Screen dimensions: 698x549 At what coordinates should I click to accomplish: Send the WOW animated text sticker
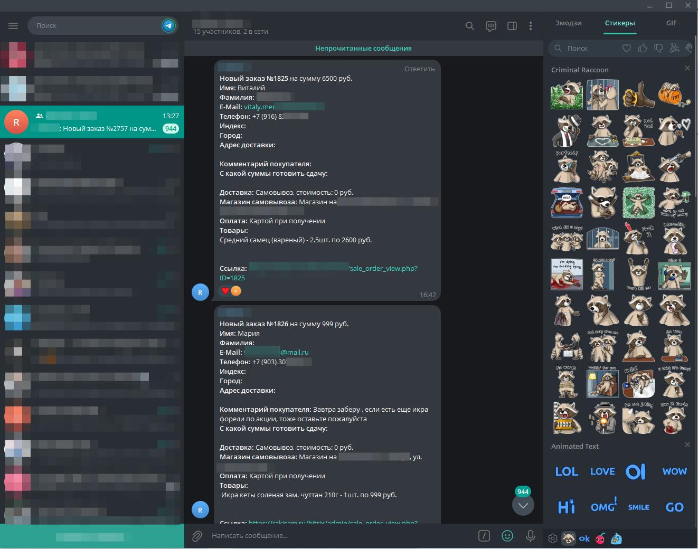pos(674,471)
